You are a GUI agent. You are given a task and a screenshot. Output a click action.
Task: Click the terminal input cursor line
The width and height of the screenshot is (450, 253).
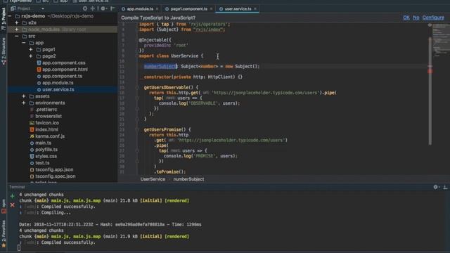19,247
